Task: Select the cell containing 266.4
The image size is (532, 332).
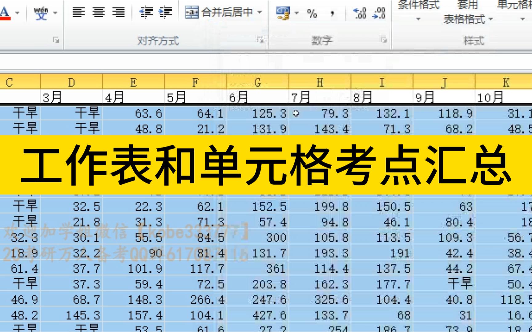Action: (x=196, y=300)
